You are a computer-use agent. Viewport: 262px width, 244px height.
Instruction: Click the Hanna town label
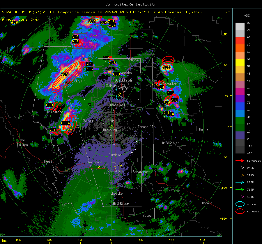tap(203, 129)
